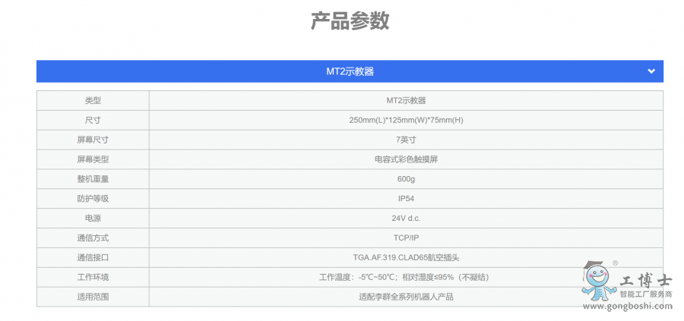Click the TCP/IP communication value

pyautogui.click(x=406, y=238)
